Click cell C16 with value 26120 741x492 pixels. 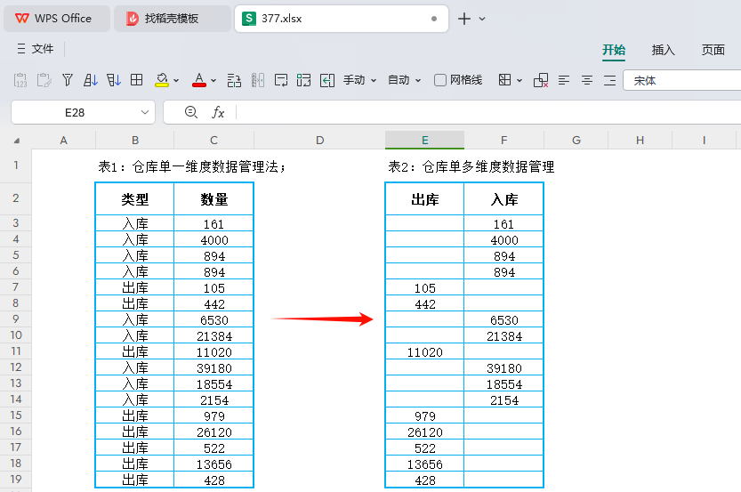click(214, 432)
